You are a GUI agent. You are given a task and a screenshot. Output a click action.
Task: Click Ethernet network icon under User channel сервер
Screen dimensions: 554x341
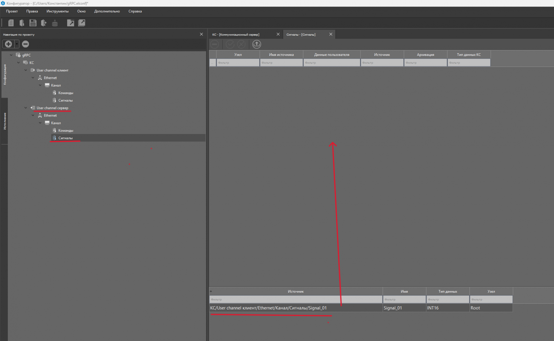40,115
